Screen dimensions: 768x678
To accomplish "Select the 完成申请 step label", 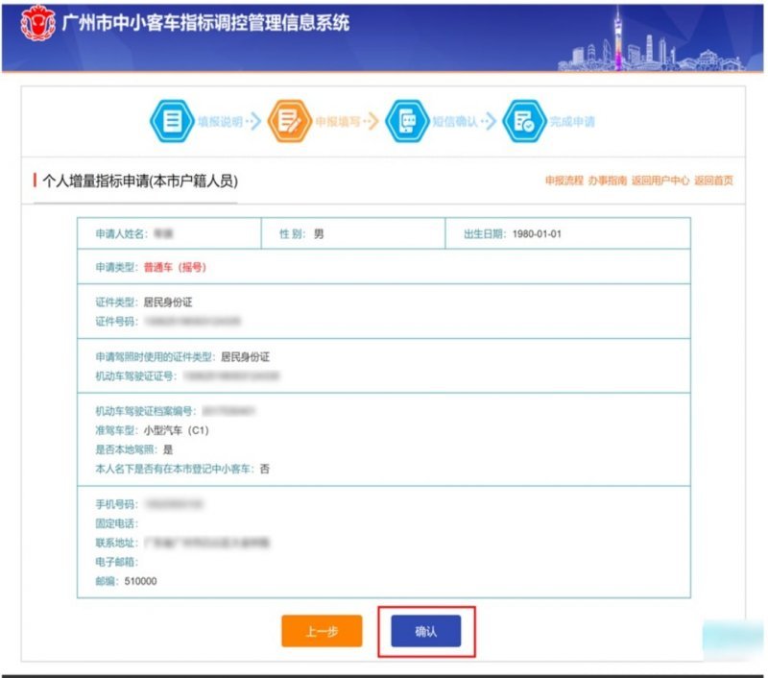I will 572,123.
